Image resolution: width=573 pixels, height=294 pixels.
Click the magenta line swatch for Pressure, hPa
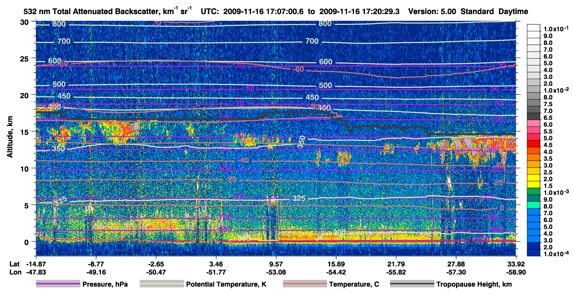pos(58,284)
